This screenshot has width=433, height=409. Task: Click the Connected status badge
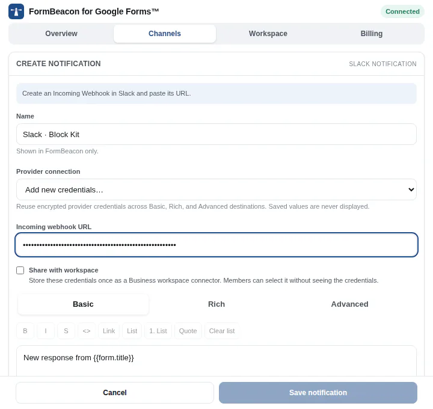[x=402, y=11]
